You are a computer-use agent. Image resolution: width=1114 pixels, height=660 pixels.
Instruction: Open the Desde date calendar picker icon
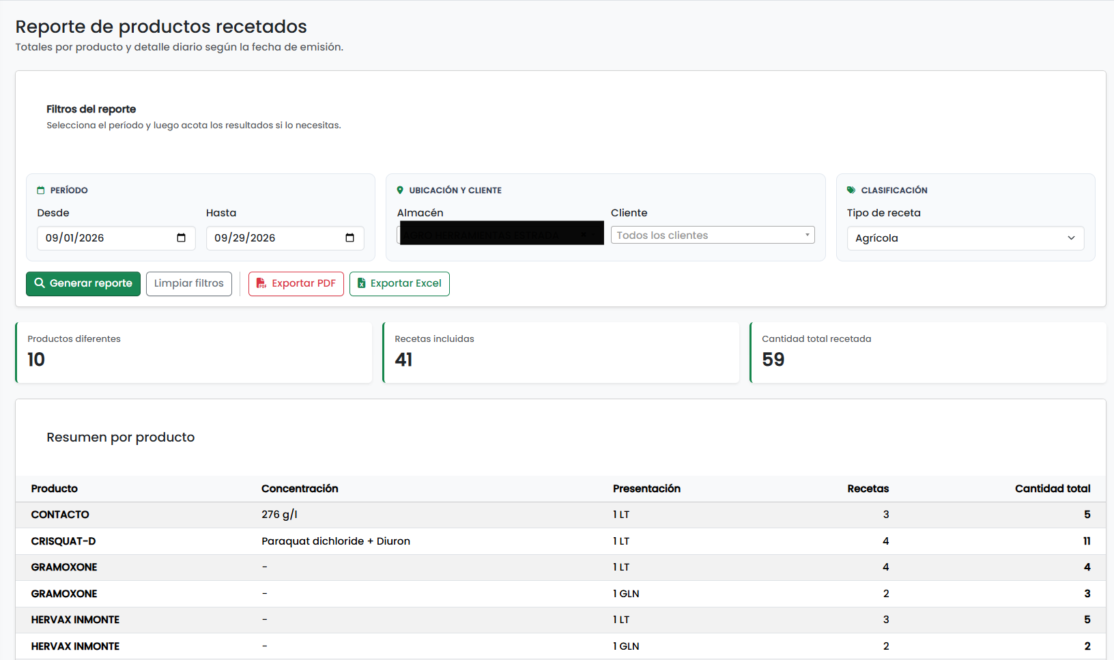[181, 238]
